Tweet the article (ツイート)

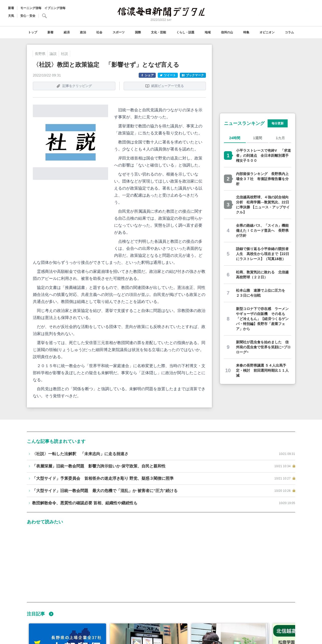click(x=168, y=75)
